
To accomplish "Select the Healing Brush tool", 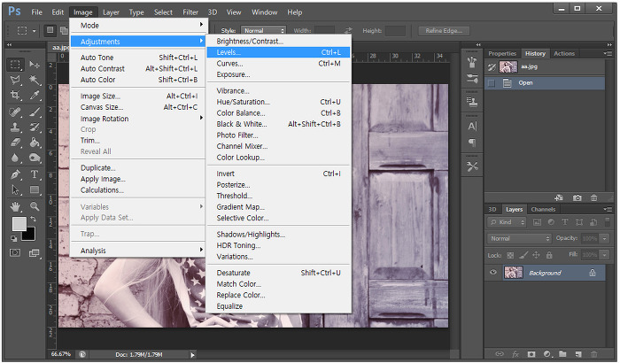I will click(x=15, y=112).
